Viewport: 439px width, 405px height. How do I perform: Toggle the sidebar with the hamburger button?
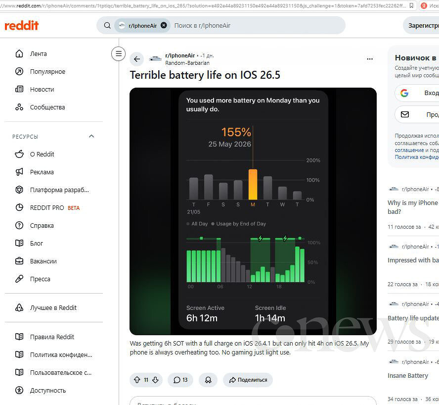[x=119, y=53]
